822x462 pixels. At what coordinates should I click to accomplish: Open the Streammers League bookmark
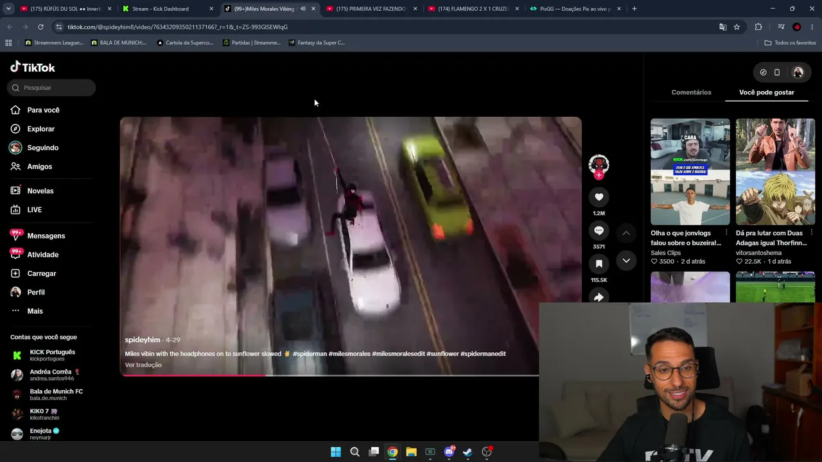[54, 43]
